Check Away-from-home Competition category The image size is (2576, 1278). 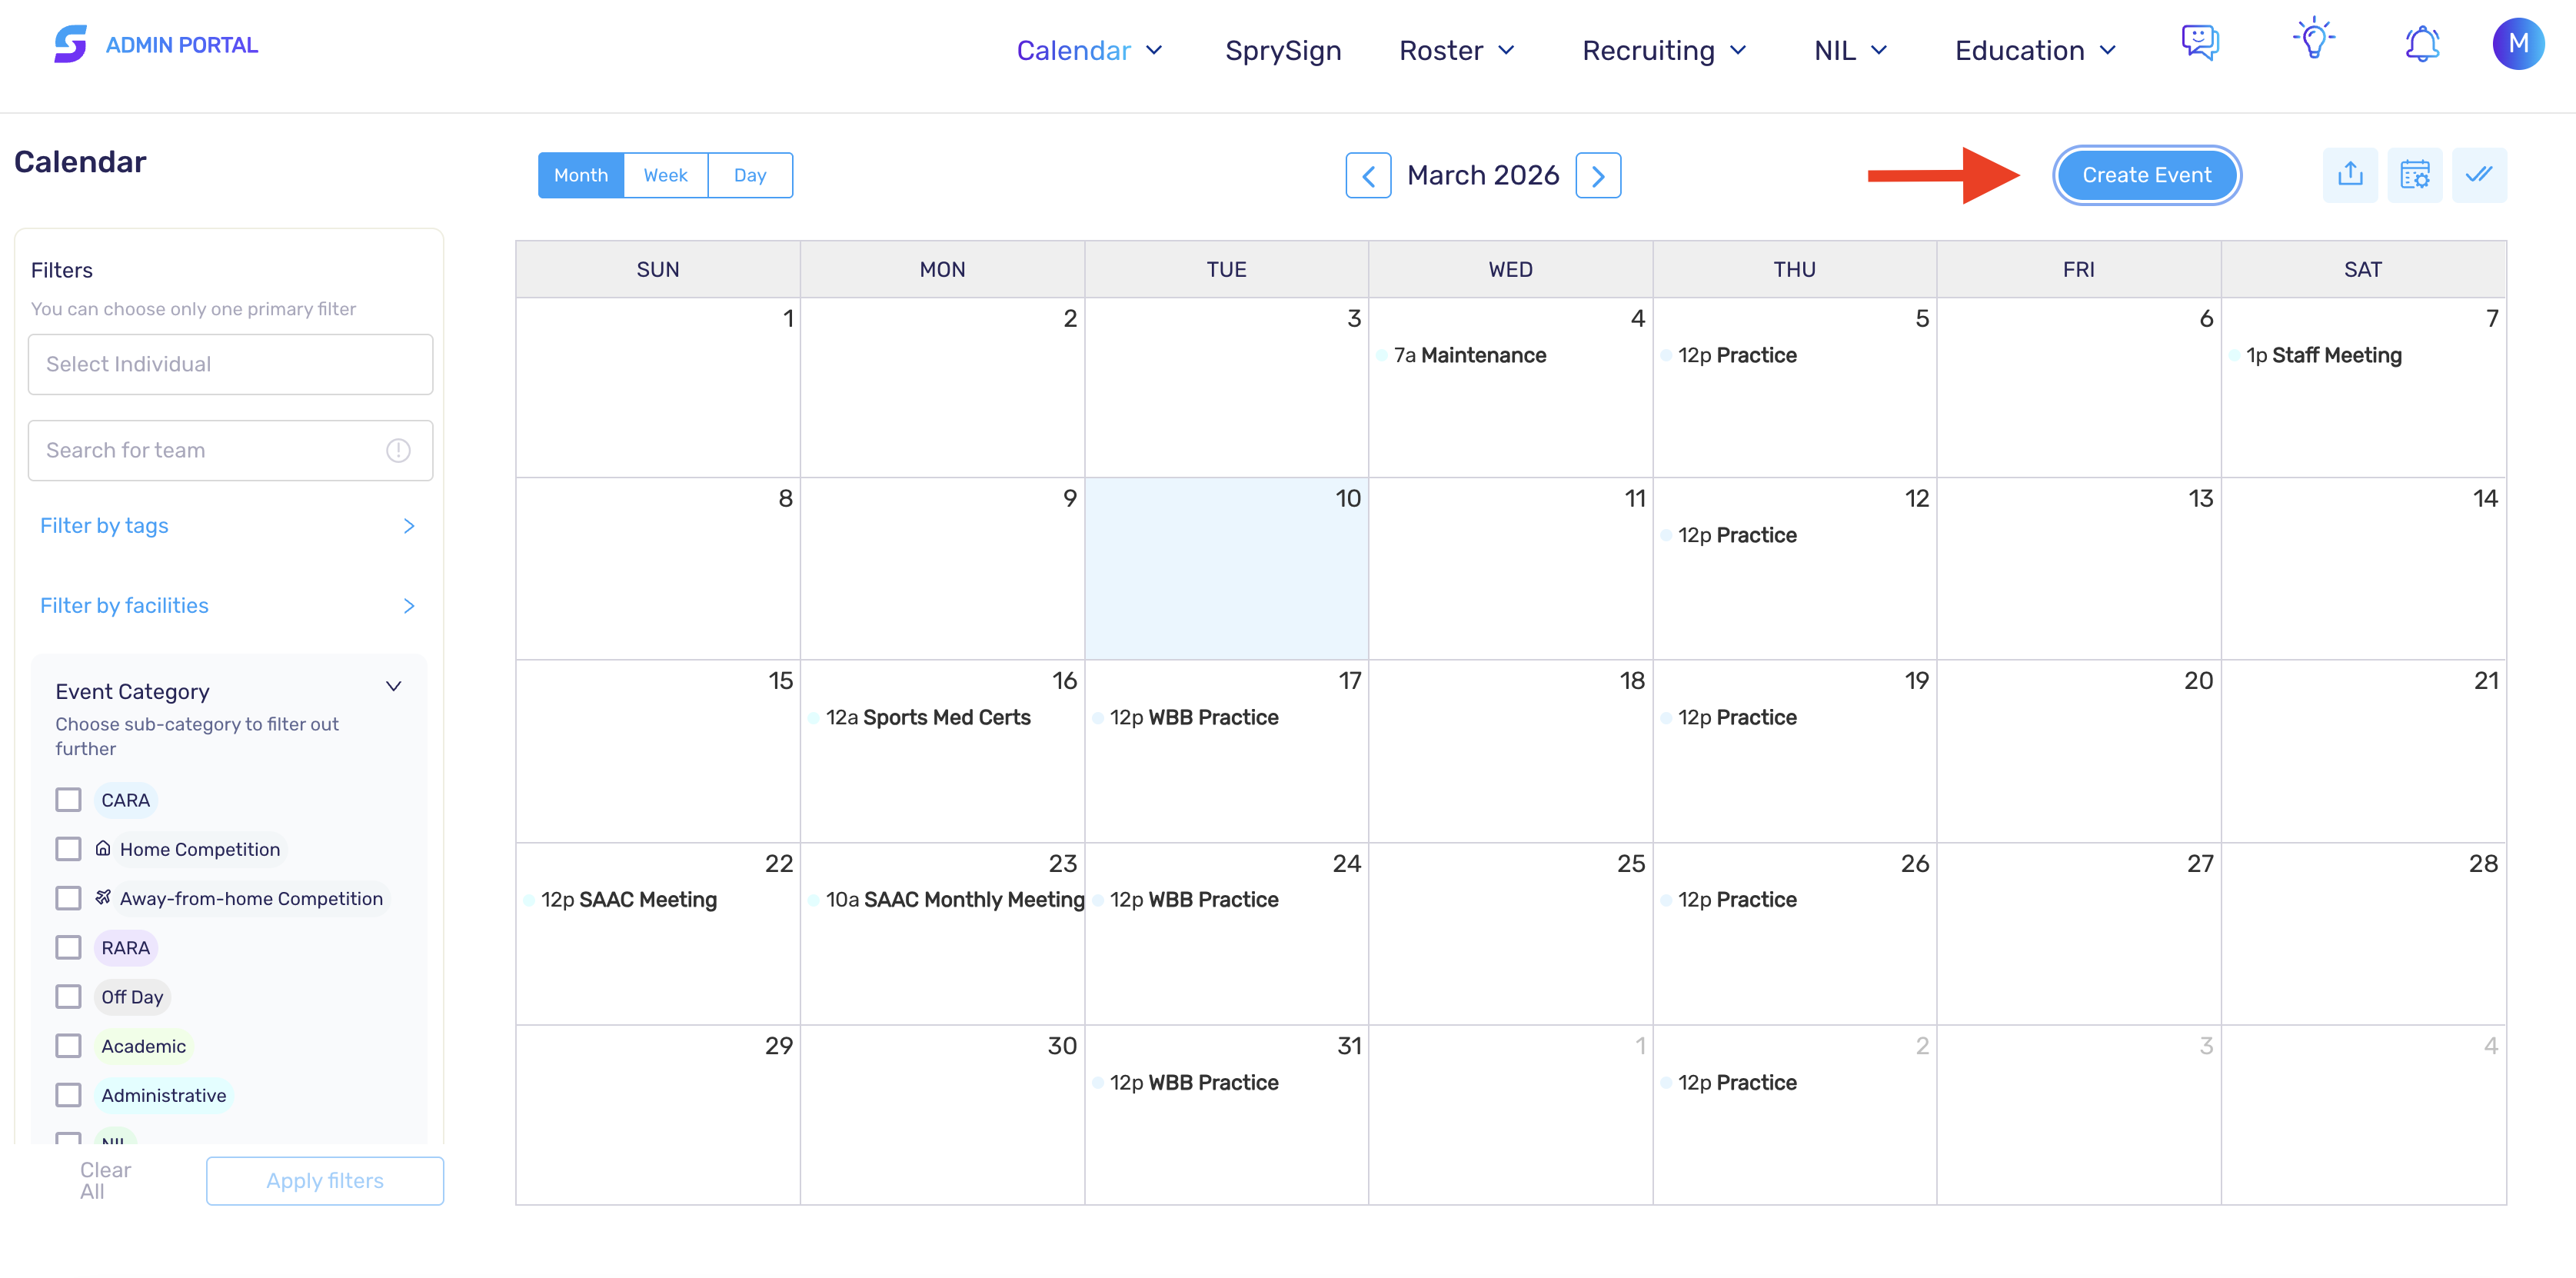coord(68,898)
